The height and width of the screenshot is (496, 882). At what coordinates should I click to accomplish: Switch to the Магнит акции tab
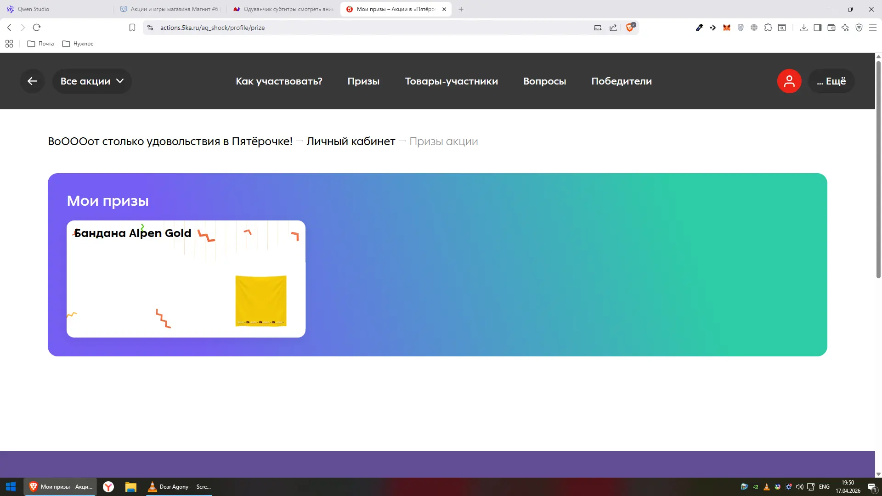[x=170, y=9]
